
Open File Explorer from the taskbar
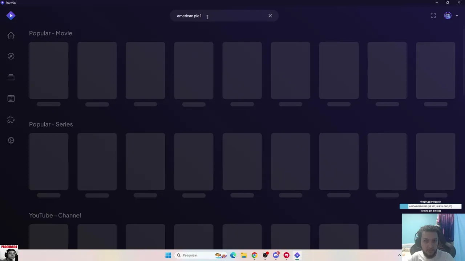pyautogui.click(x=243, y=255)
